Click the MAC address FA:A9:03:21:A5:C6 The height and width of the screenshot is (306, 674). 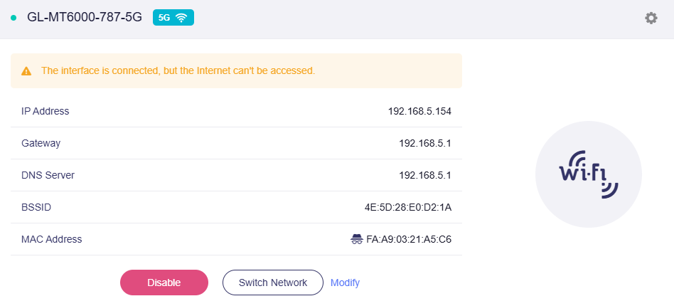click(409, 239)
